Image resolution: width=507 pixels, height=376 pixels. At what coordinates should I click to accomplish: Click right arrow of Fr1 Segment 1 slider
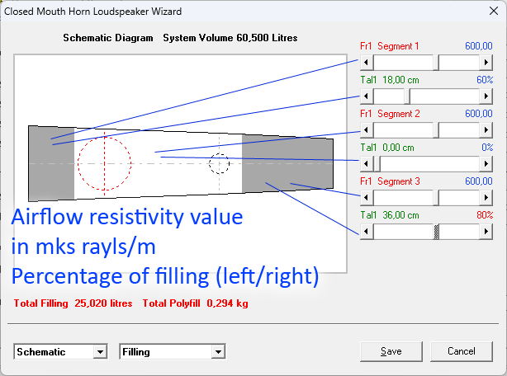[486, 63]
